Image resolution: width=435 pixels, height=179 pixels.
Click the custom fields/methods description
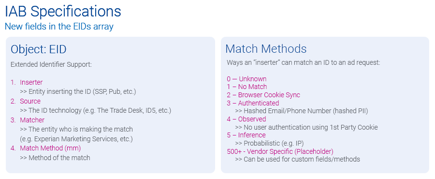point(297,159)
